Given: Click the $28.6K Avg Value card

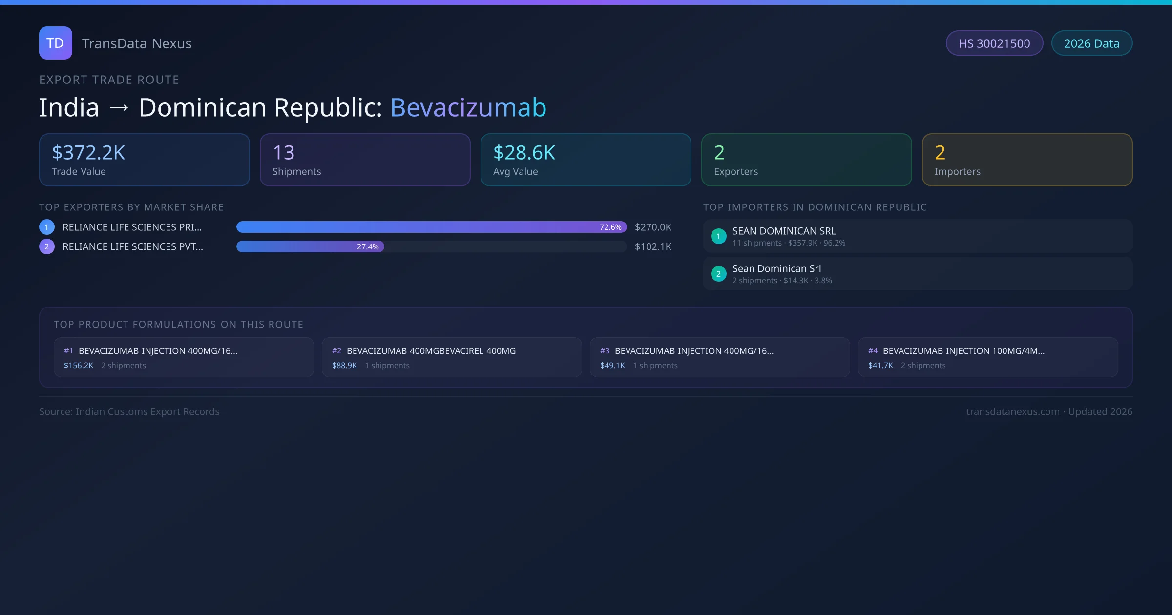Looking at the screenshot, I should pyautogui.click(x=586, y=160).
